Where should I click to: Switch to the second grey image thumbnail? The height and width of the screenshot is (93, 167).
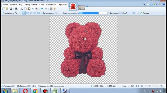coord(82,7)
